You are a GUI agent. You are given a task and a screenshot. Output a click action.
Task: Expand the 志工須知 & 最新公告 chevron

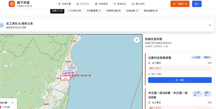click(x=210, y=25)
